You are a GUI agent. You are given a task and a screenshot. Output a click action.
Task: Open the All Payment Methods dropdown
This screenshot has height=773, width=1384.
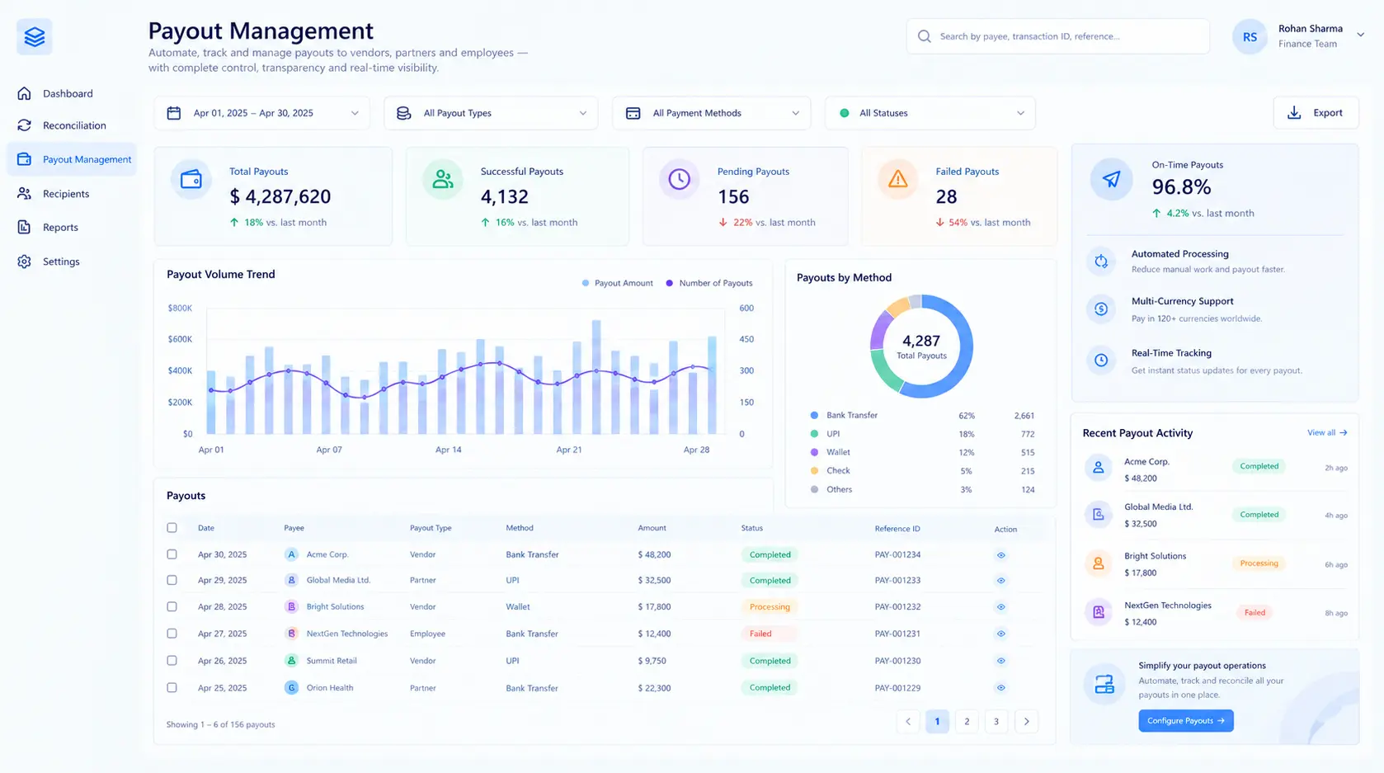712,113
